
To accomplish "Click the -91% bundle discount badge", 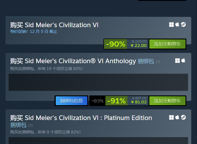I will point(116,101).
